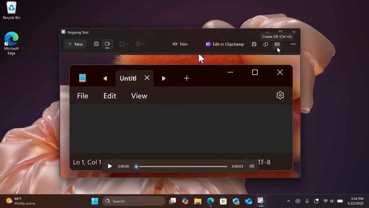
Task: Launch Copilot from the taskbar
Action: [x=185, y=201]
